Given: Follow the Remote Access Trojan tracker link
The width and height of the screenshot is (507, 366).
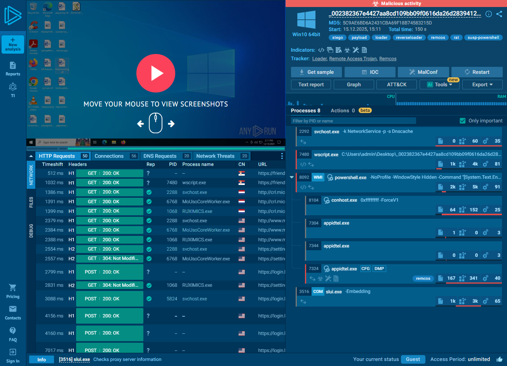Looking at the screenshot, I should (x=353, y=59).
